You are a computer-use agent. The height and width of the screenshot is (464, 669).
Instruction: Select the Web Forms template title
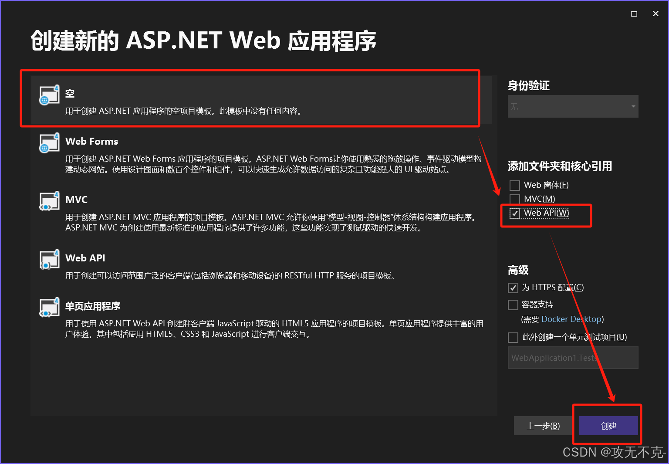coord(91,141)
